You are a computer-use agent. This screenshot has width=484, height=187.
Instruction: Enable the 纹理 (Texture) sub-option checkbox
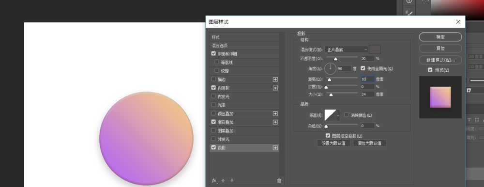[x=217, y=71]
